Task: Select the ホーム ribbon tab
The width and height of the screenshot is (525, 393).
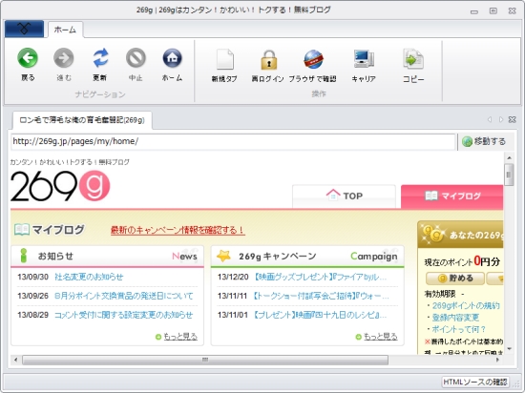Action: (x=65, y=30)
